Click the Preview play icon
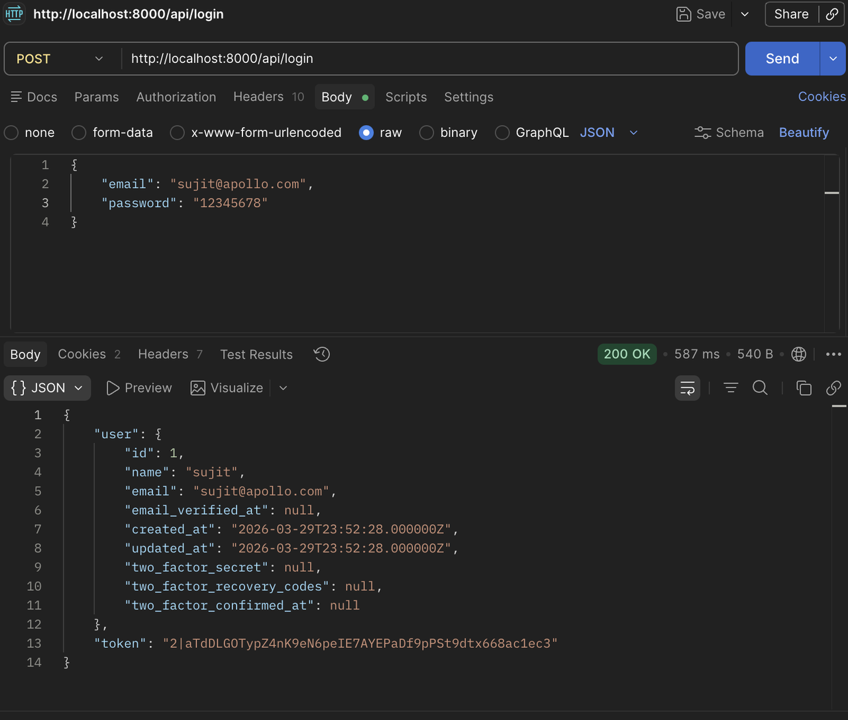848x720 pixels. [113, 388]
